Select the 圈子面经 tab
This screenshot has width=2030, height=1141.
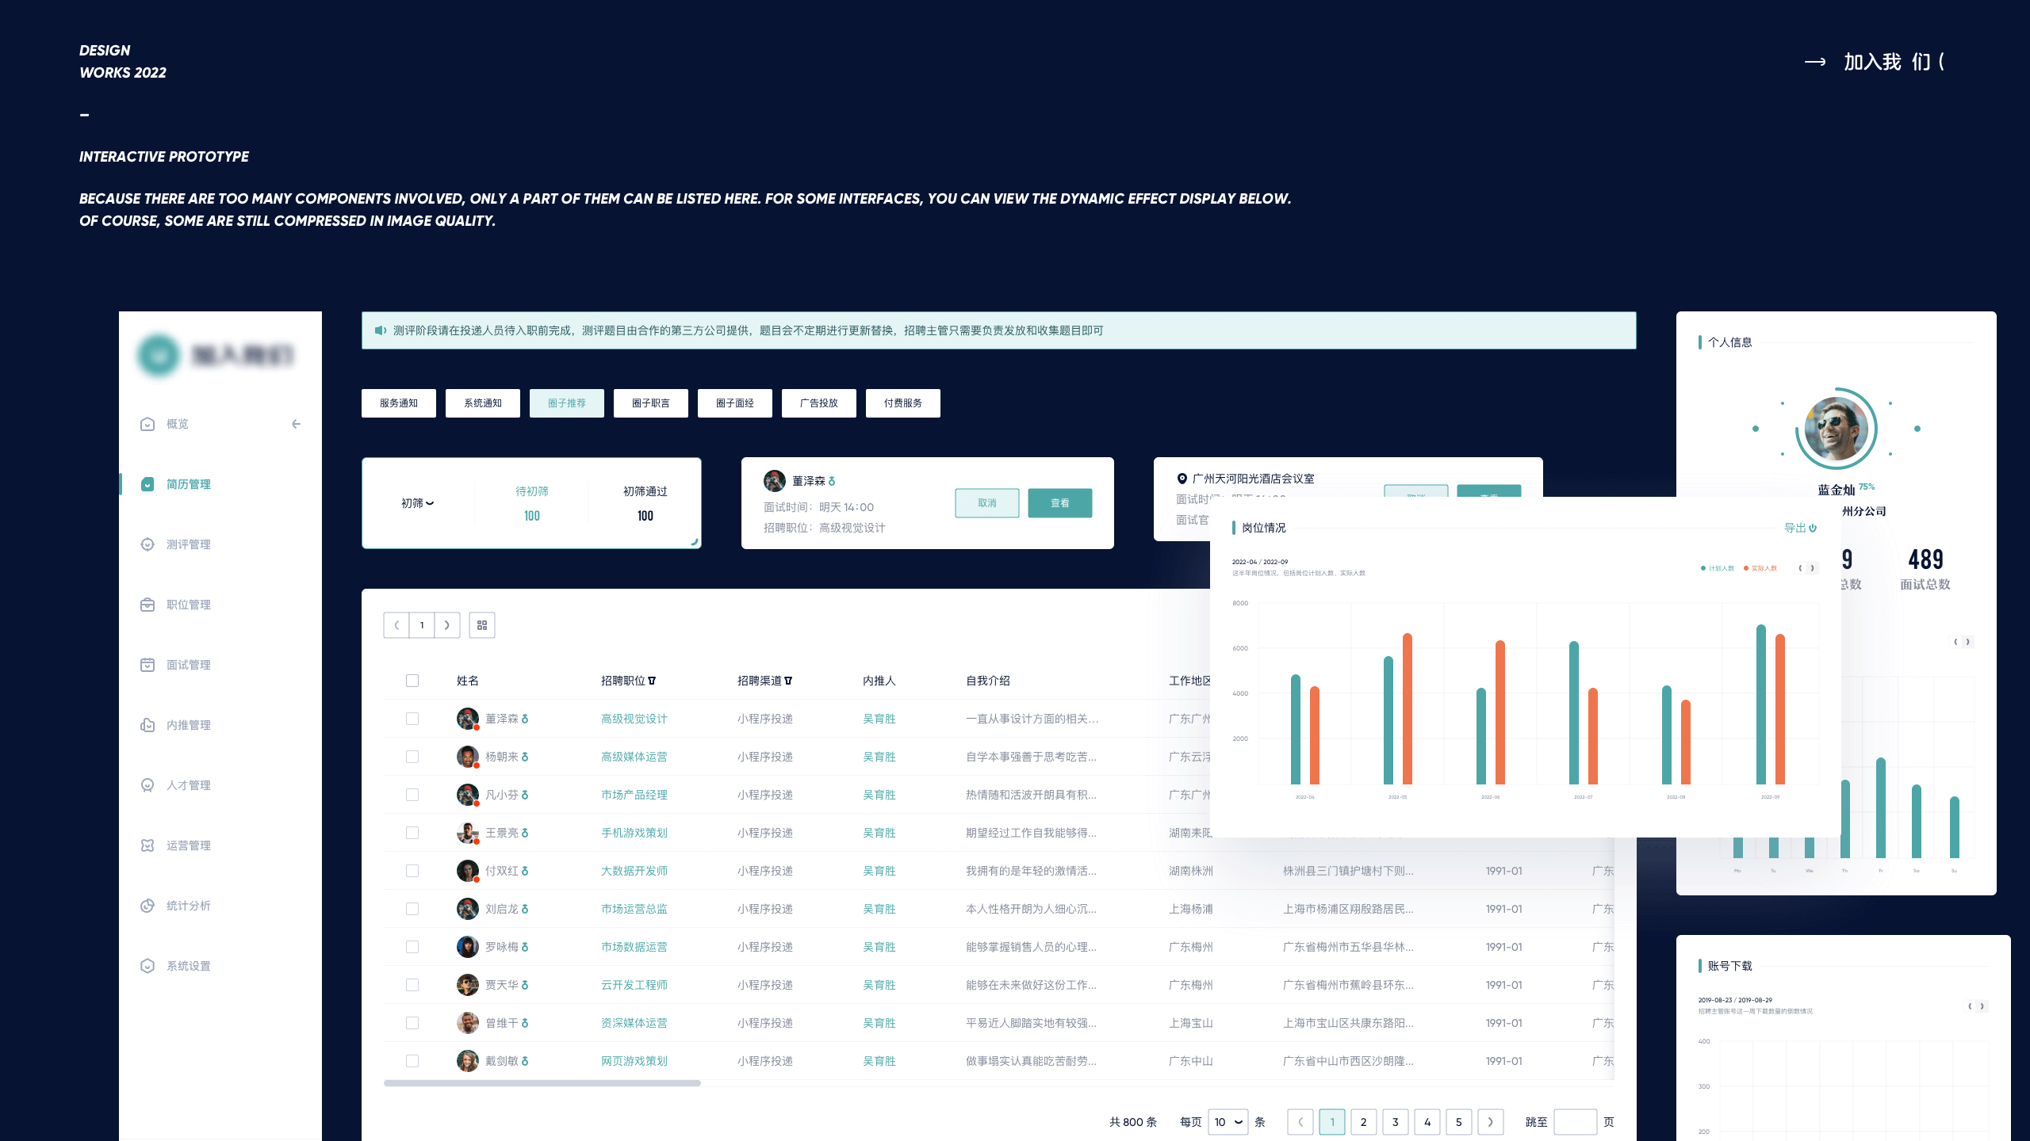735,403
